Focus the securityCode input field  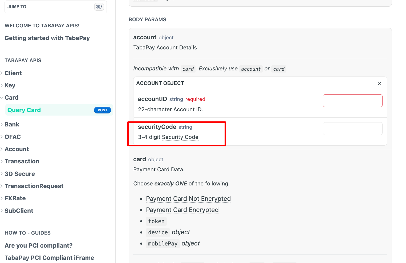[x=353, y=129]
